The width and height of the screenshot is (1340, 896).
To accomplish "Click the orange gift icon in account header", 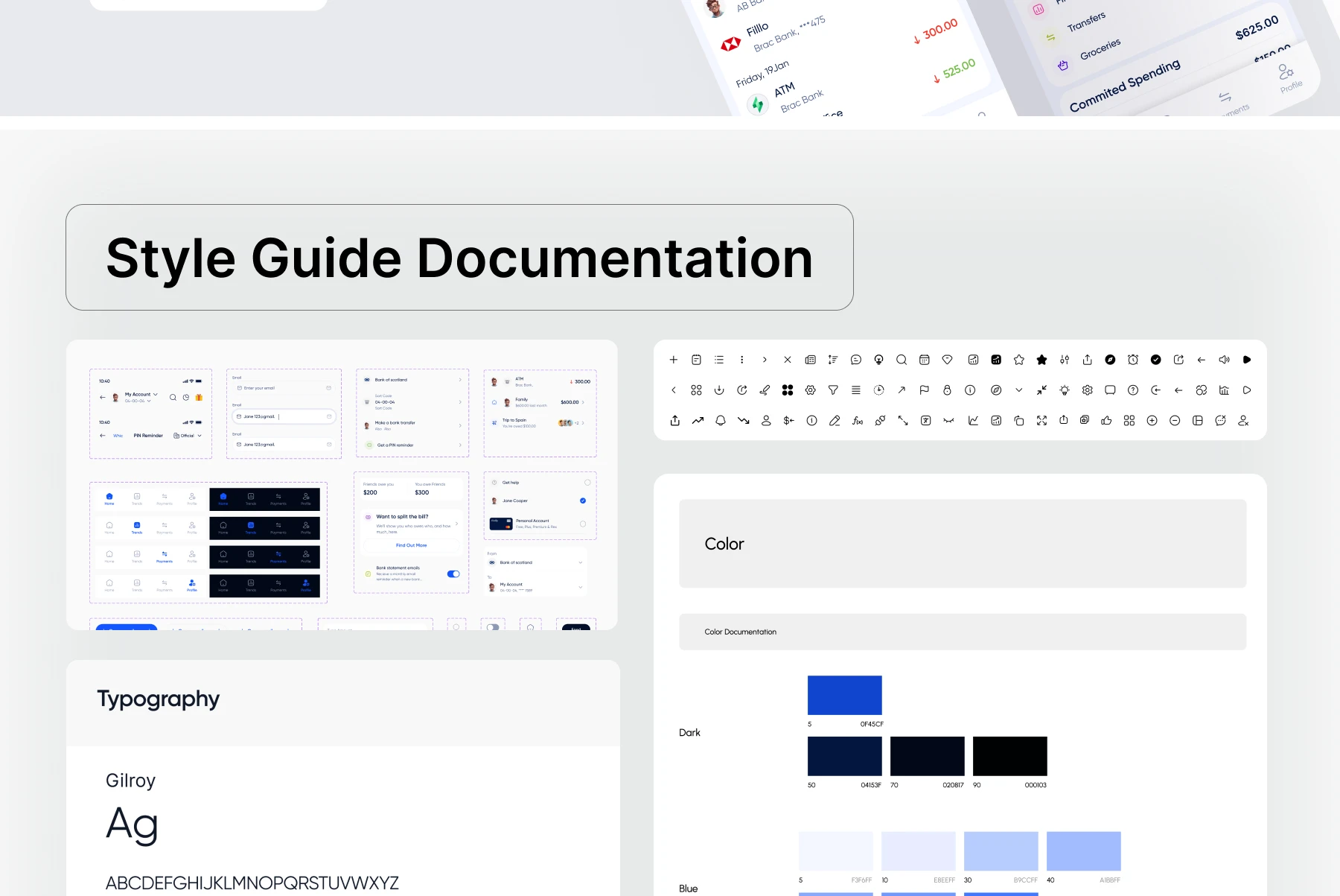I will pyautogui.click(x=199, y=398).
